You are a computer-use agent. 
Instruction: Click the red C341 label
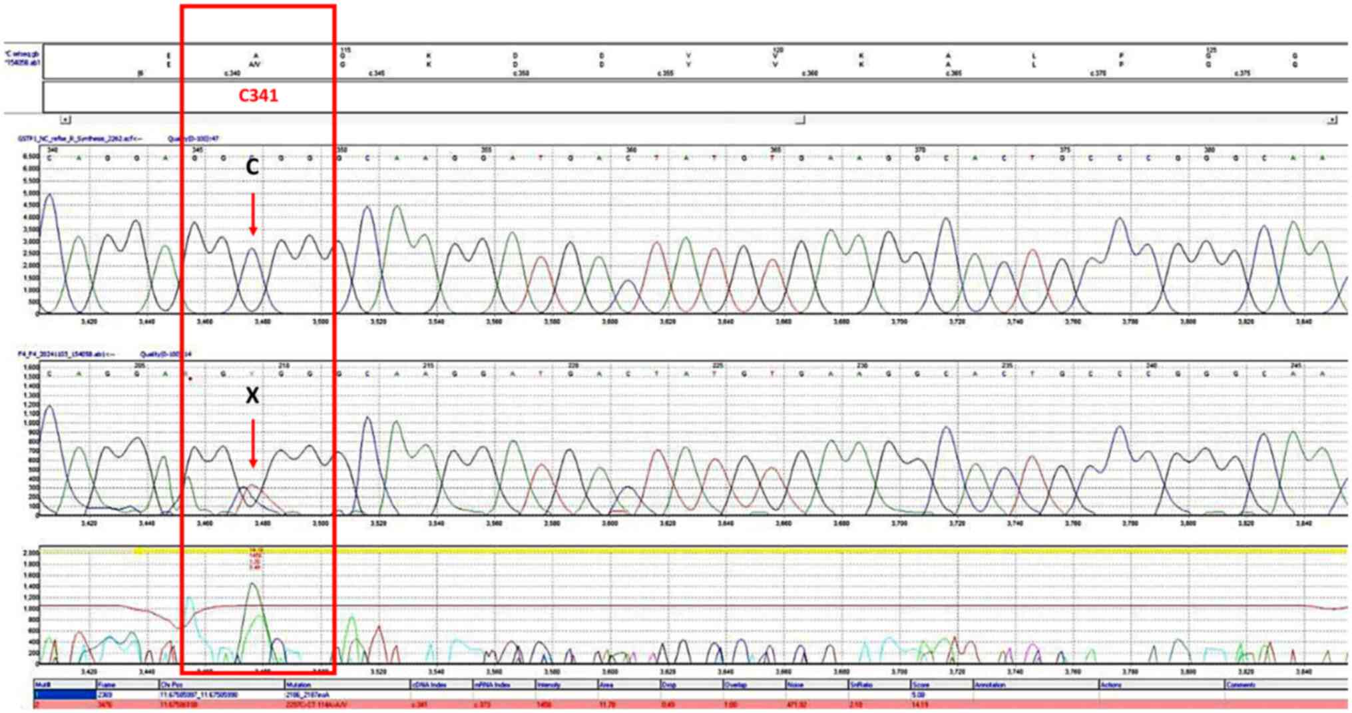pyautogui.click(x=258, y=96)
